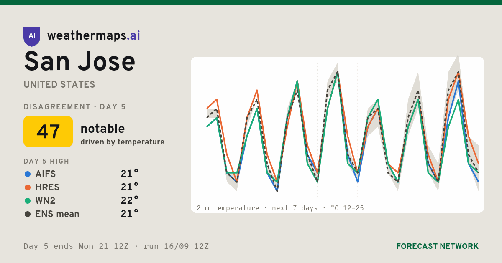Viewport: 502px width, 263px height.
Task: Select the AIFS model label
Action: click(x=46, y=174)
